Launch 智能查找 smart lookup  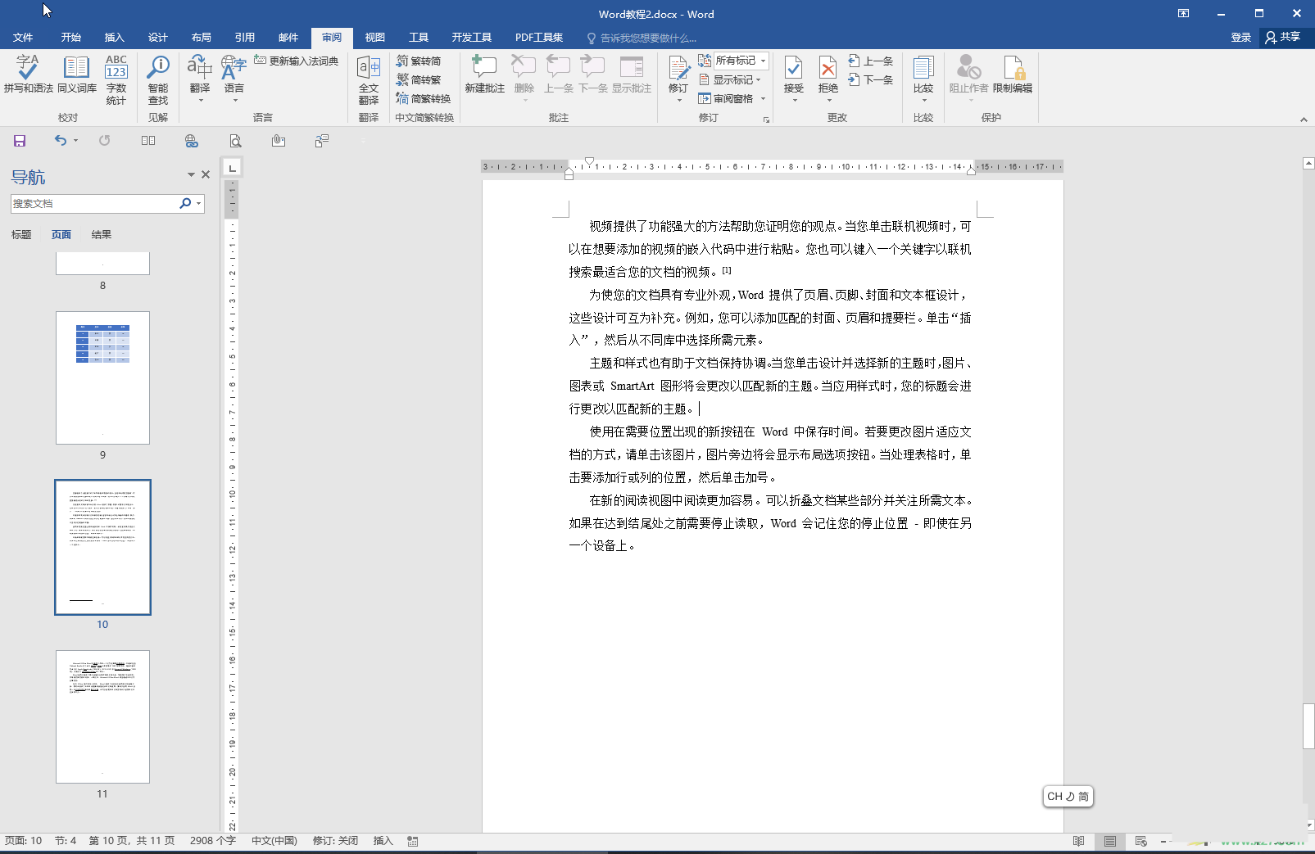click(158, 79)
